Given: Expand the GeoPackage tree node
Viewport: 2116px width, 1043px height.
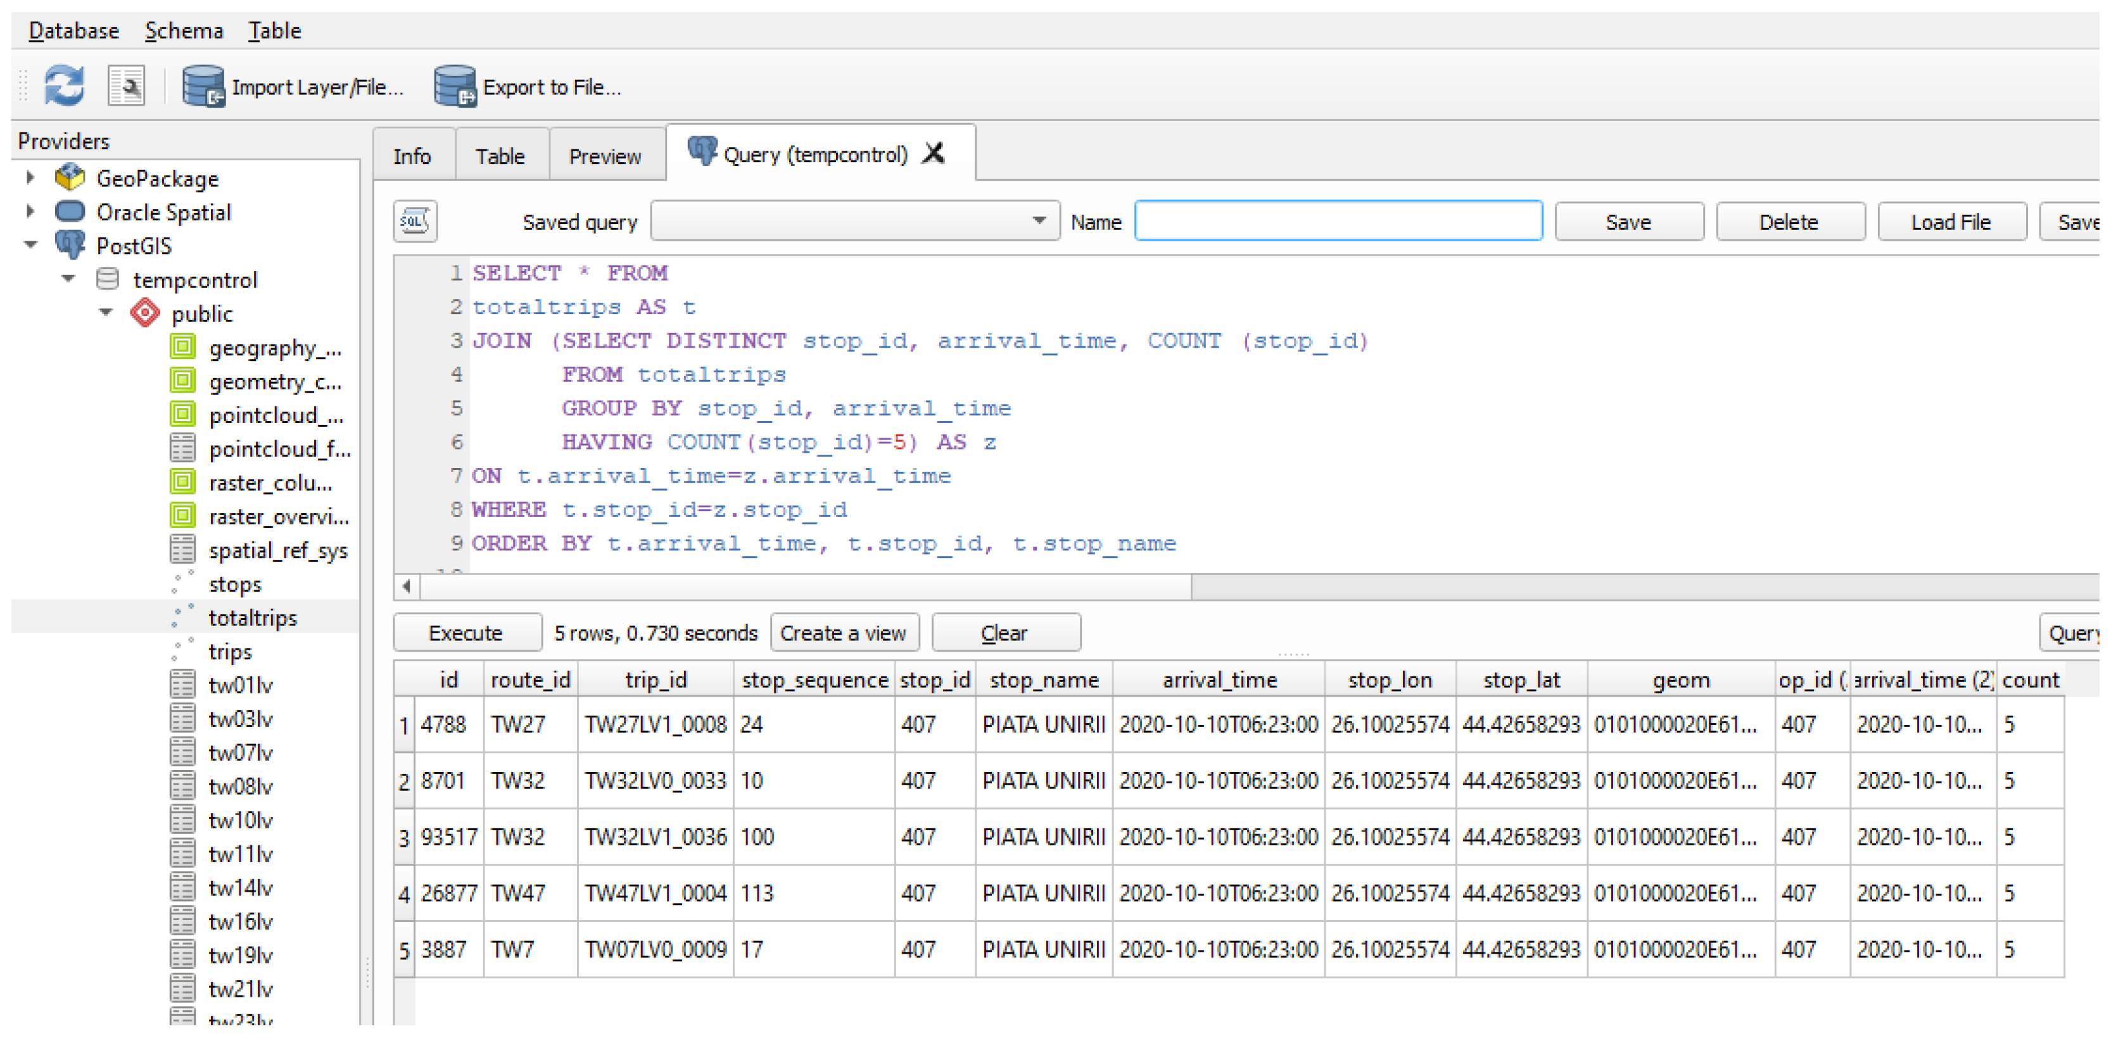Looking at the screenshot, I should tap(30, 177).
